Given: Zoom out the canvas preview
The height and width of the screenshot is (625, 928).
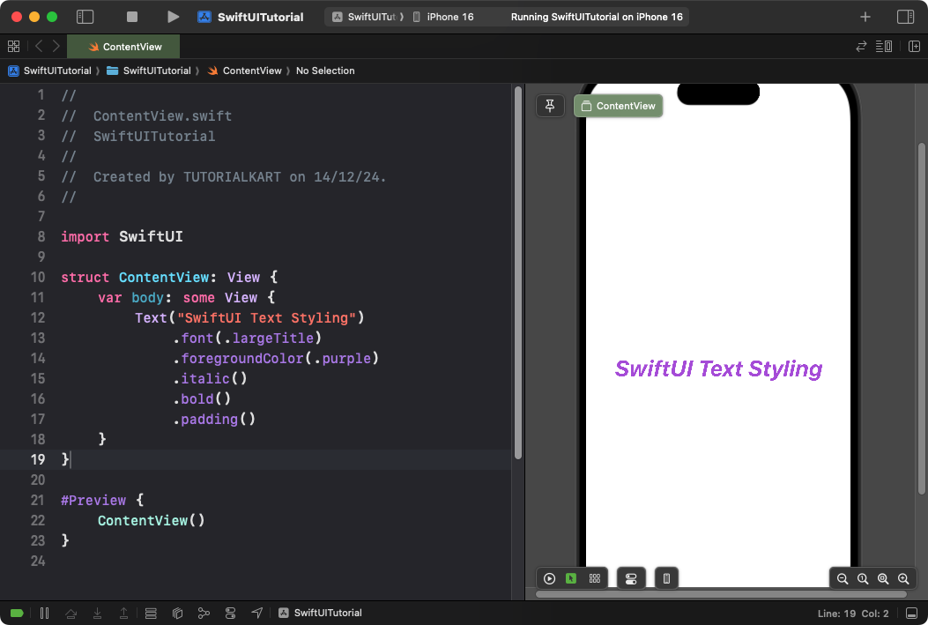Looking at the screenshot, I should tap(842, 578).
